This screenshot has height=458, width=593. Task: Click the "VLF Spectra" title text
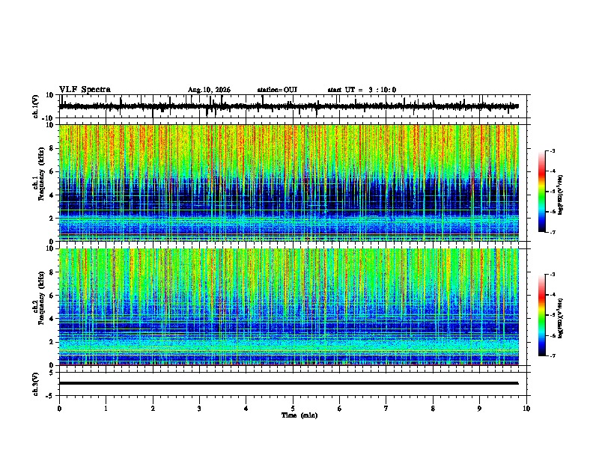pos(85,90)
